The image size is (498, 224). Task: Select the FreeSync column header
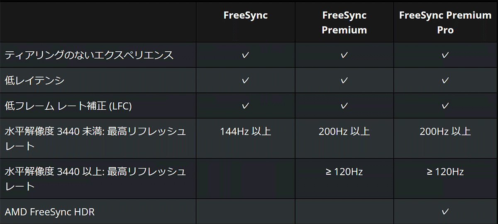[x=245, y=15]
